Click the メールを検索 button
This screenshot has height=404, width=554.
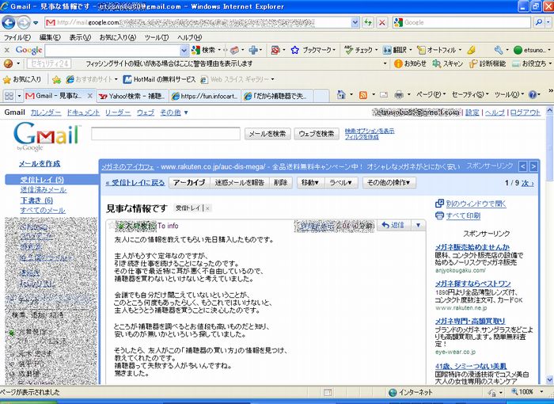(268, 134)
